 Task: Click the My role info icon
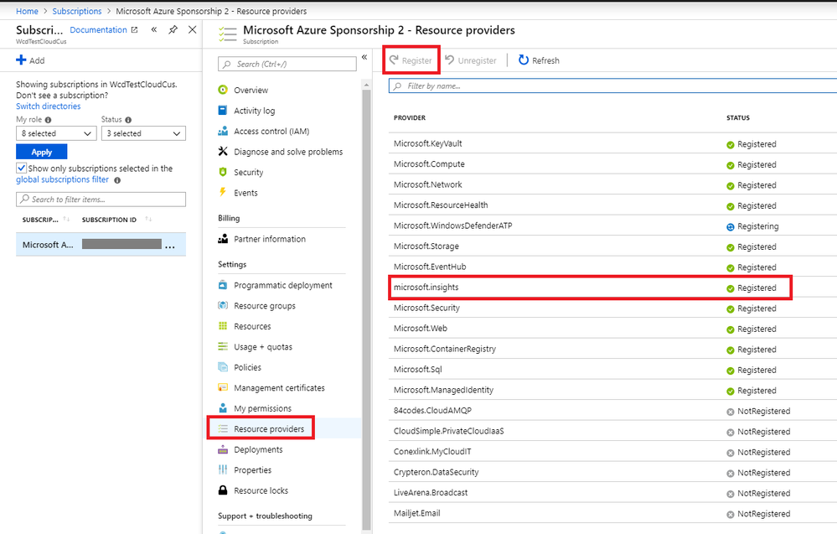[48, 120]
